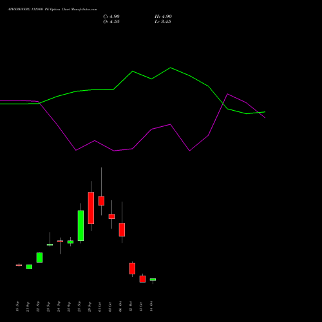This screenshot has height=322, width=322.
Task: Click the chart title text at top left
Action: [x=52, y=10]
